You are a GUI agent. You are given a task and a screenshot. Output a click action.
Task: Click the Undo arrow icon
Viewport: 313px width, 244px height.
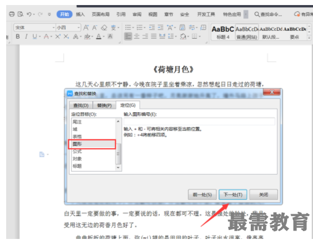[29, 14]
